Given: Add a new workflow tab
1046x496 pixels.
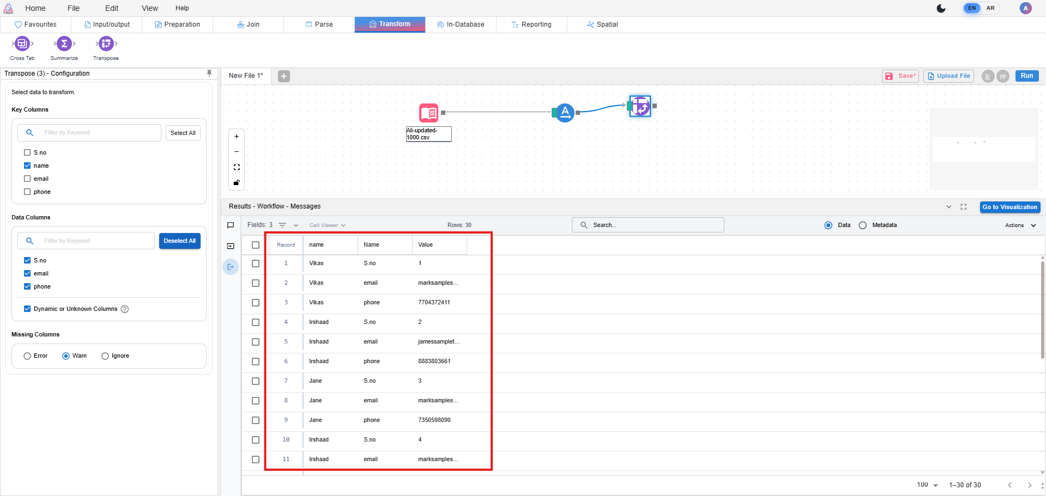Looking at the screenshot, I should (x=283, y=76).
